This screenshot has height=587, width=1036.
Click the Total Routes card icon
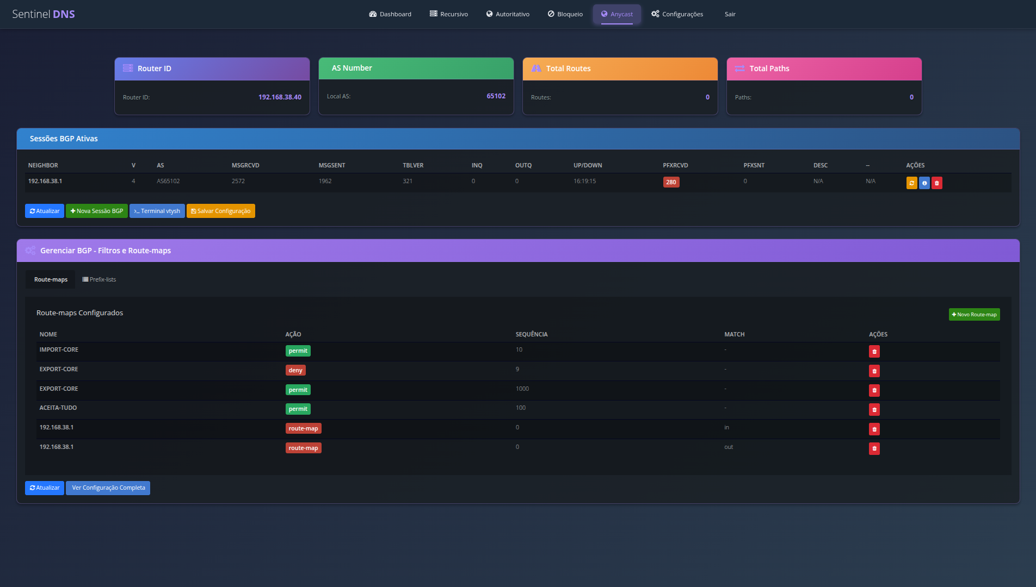536,68
